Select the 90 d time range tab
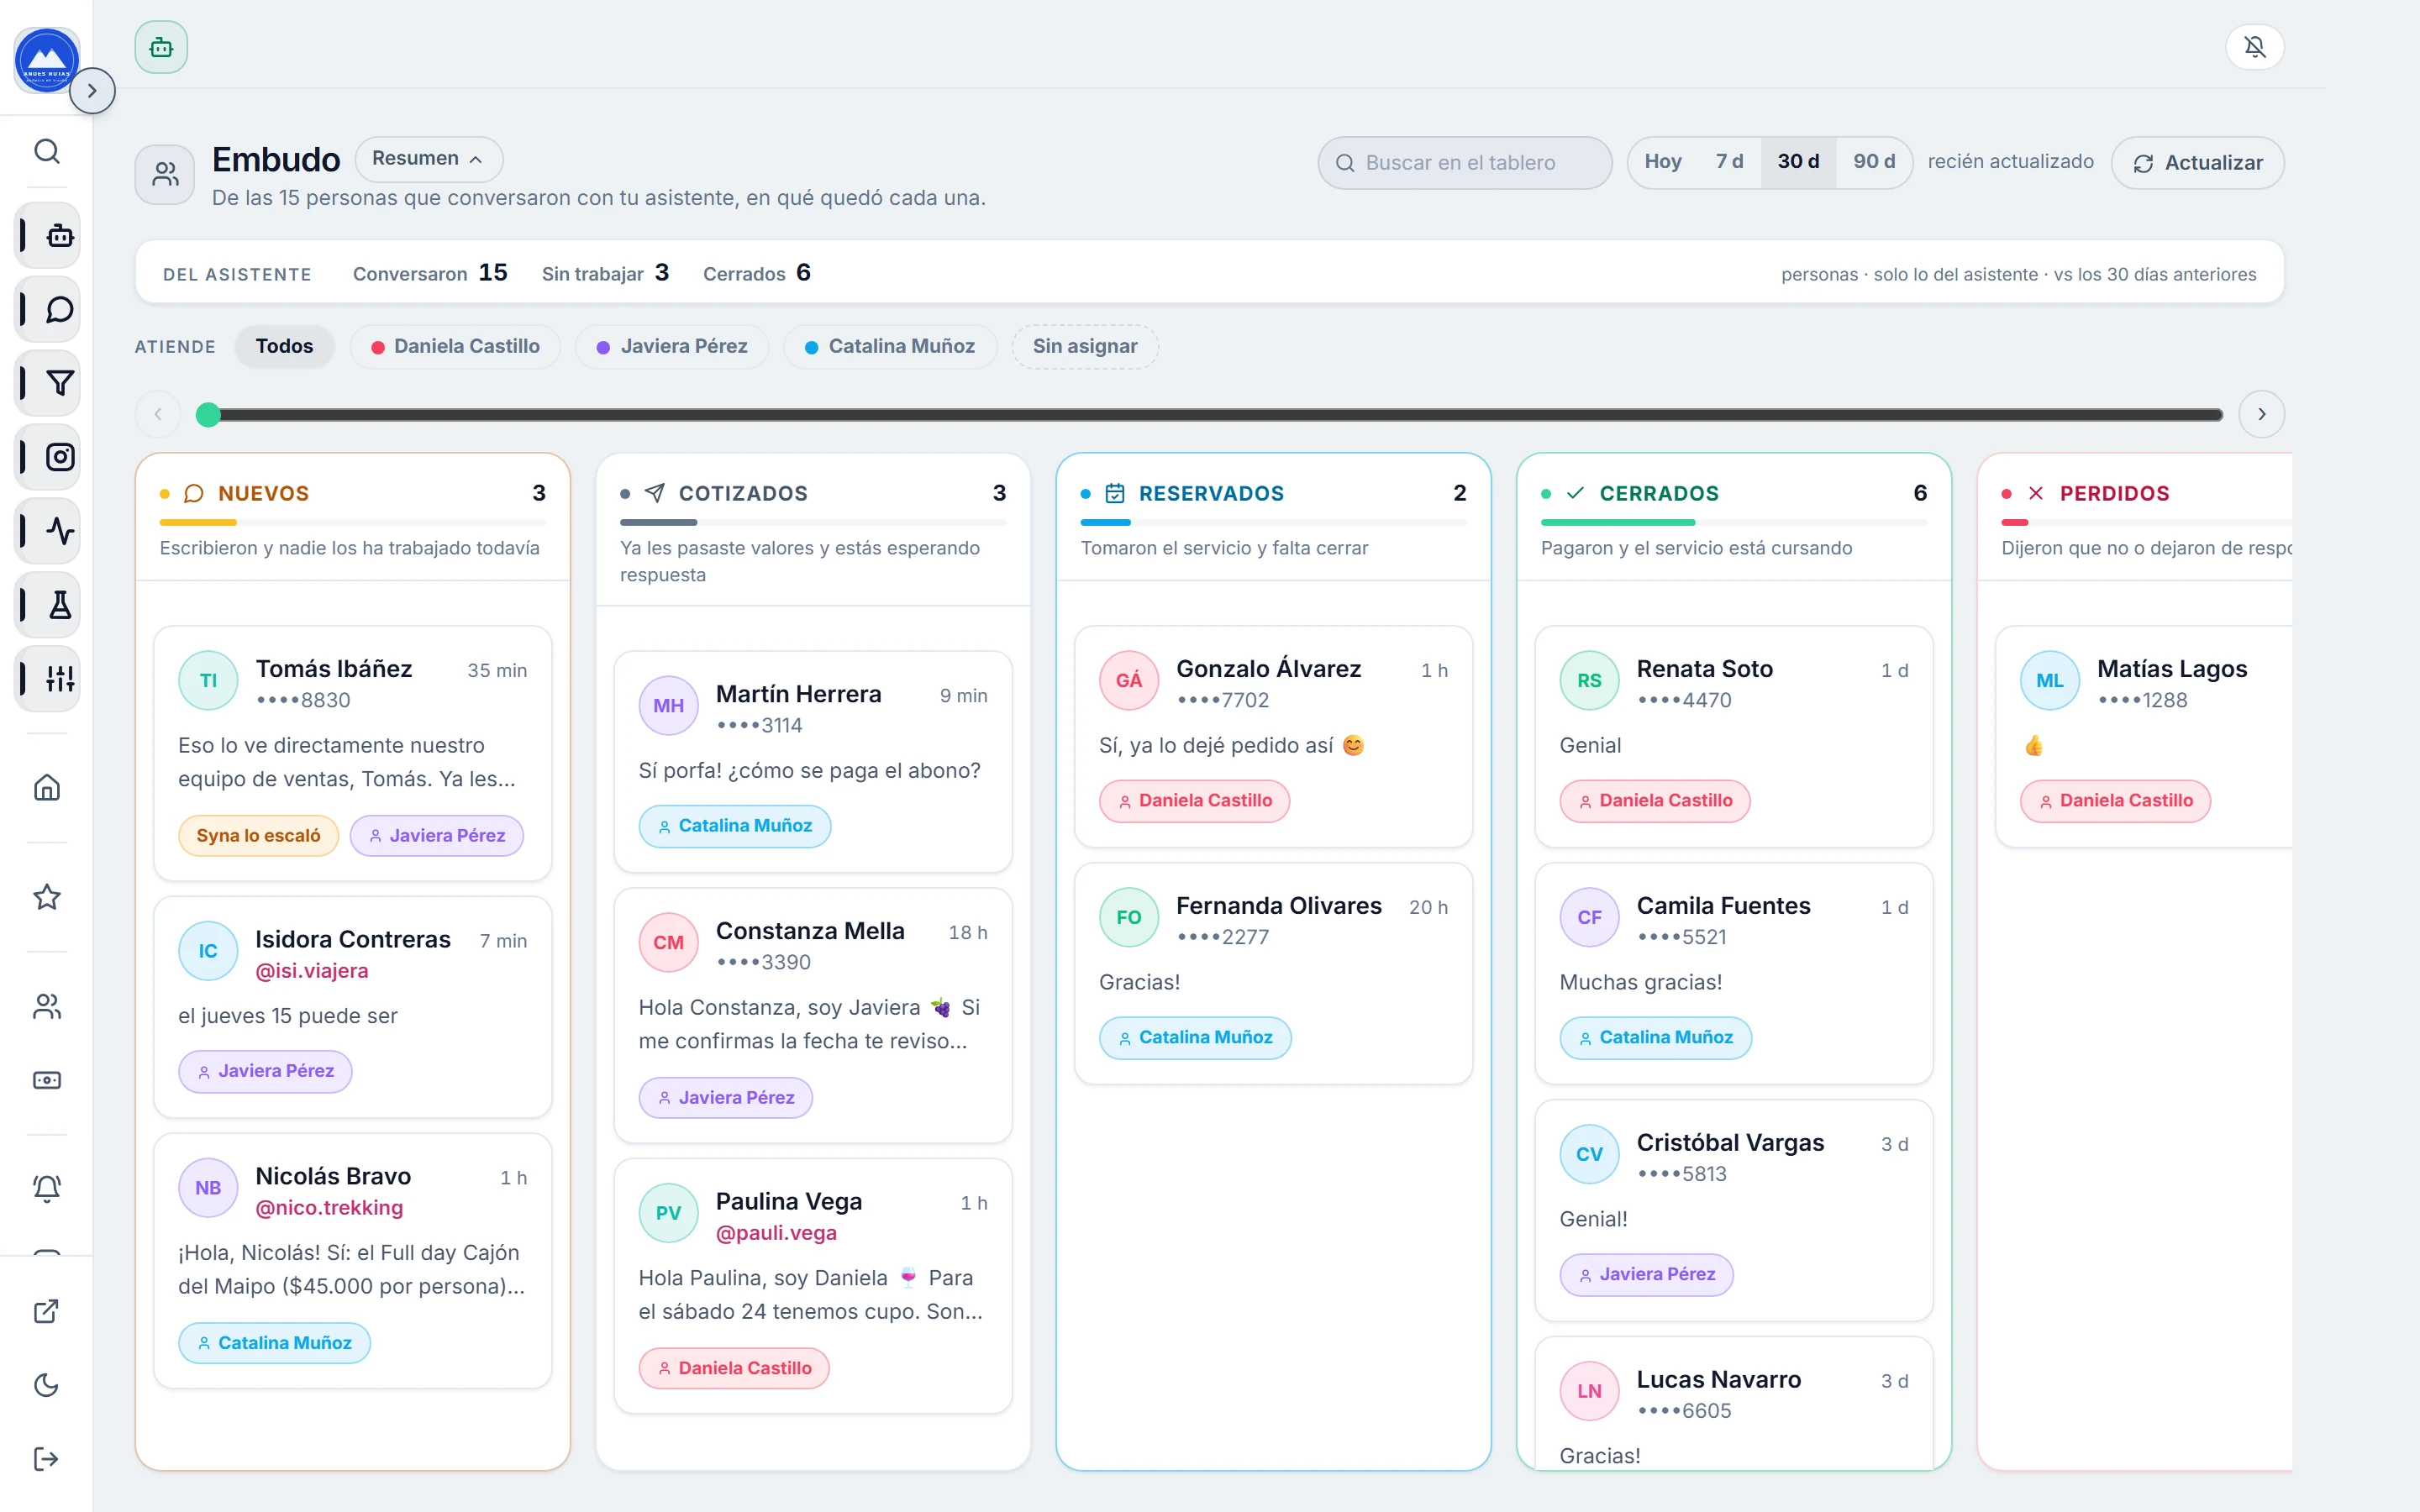Screen dimensions: 2420x1512 point(1873,162)
